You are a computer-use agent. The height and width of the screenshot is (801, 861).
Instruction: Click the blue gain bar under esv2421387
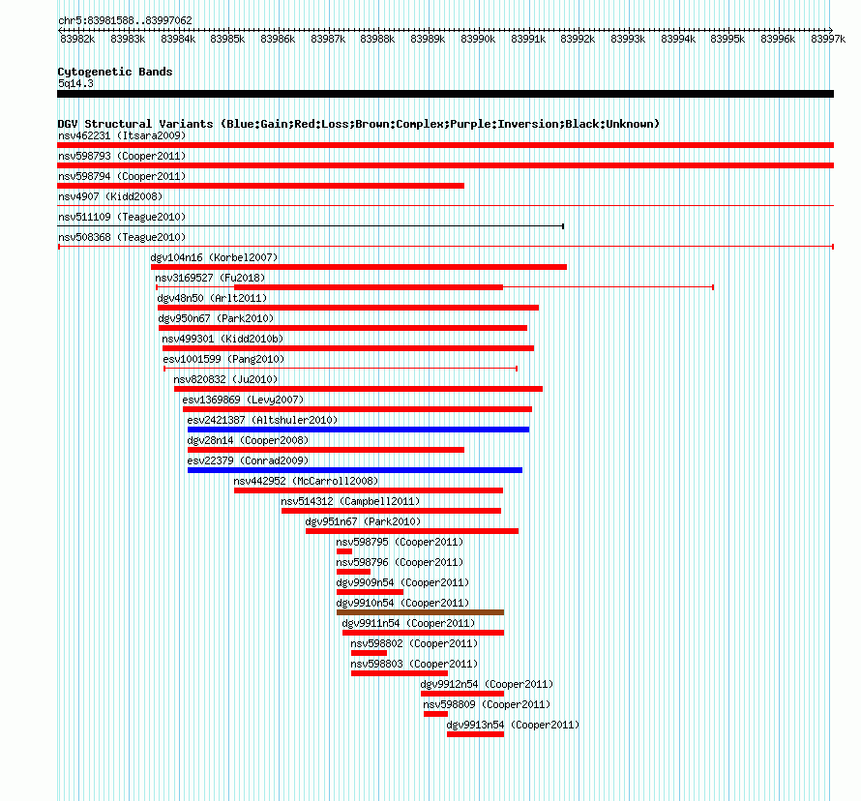[x=359, y=430]
